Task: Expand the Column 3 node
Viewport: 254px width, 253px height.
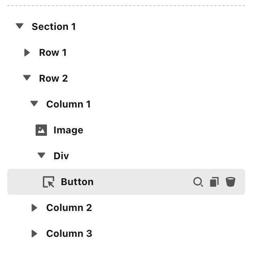Action: 34,234
